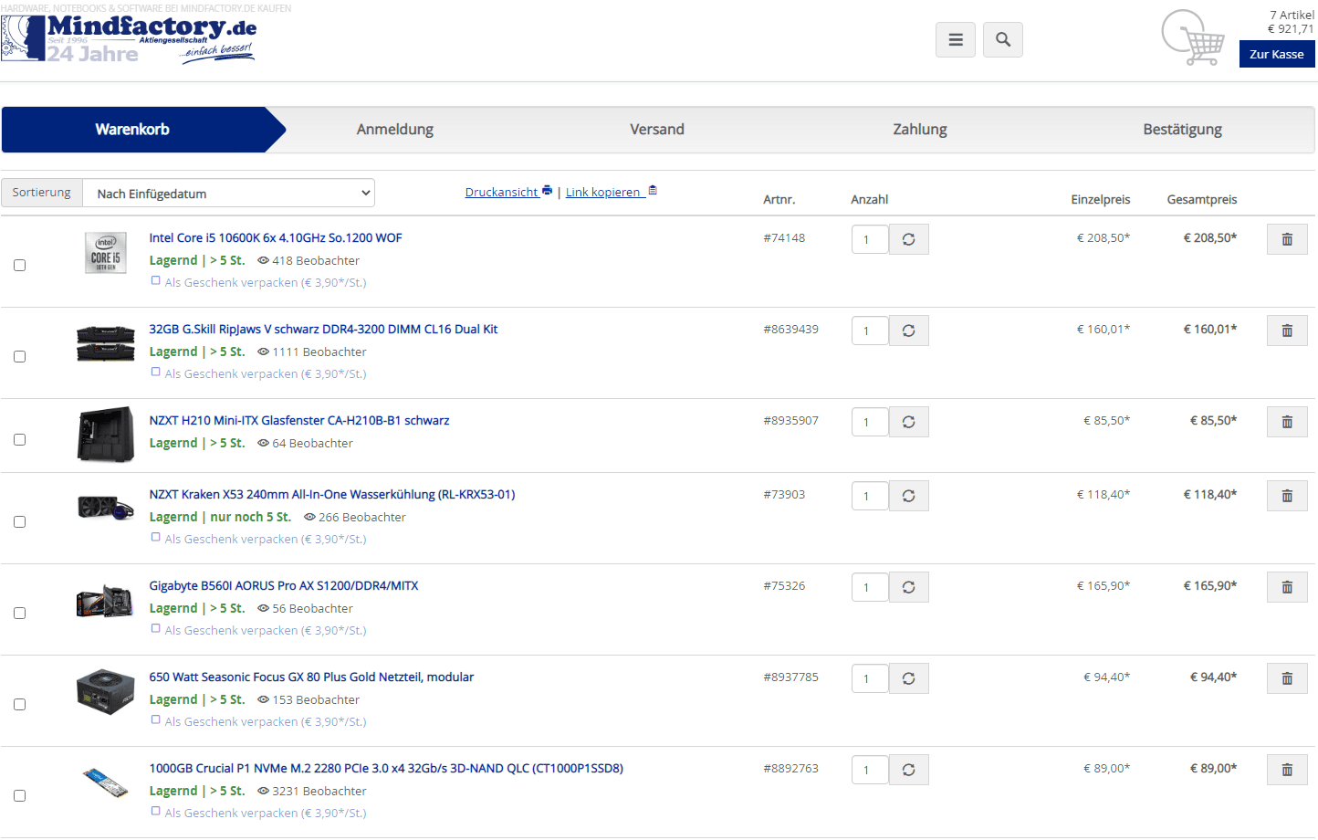Delete the Seasonic Focus GX item
1318x840 pixels.
[1287, 678]
